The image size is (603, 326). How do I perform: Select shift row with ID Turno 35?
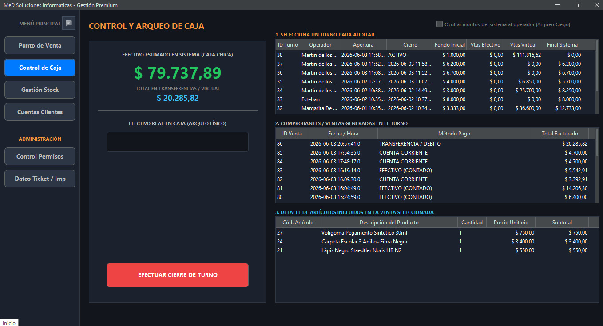coord(435,82)
